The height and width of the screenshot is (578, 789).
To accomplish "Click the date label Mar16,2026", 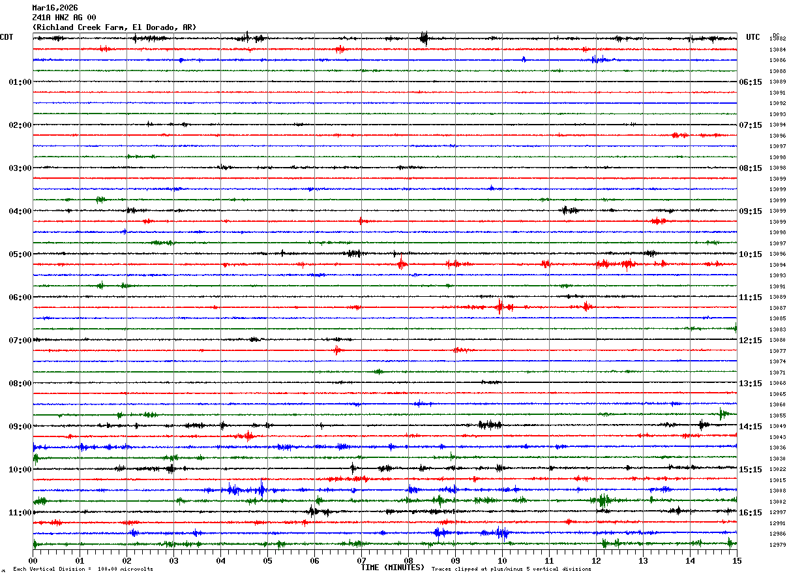I will (55, 8).
